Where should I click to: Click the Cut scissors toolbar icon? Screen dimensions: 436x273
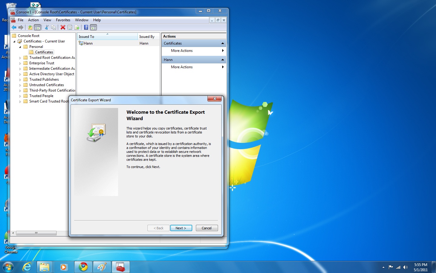47,27
